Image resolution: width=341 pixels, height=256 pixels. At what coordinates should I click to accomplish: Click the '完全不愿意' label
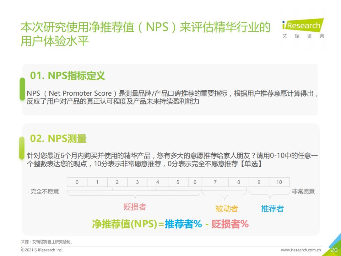[x=45, y=192]
